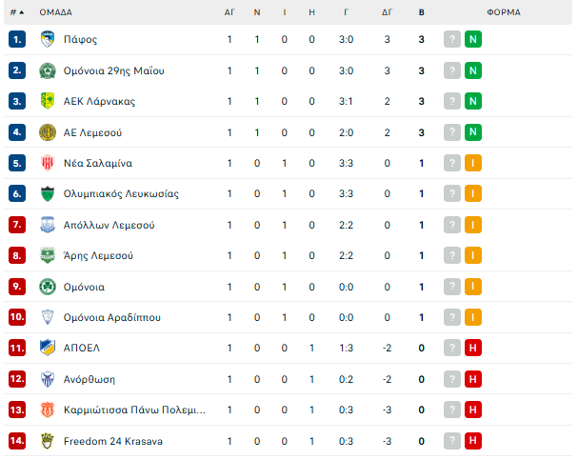Sort standings by the Β points header
Viewport: 578px width, 460px height.
421,12
